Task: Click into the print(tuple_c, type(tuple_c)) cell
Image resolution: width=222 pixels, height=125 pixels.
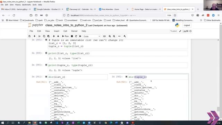Action: pyautogui.click(x=118, y=65)
